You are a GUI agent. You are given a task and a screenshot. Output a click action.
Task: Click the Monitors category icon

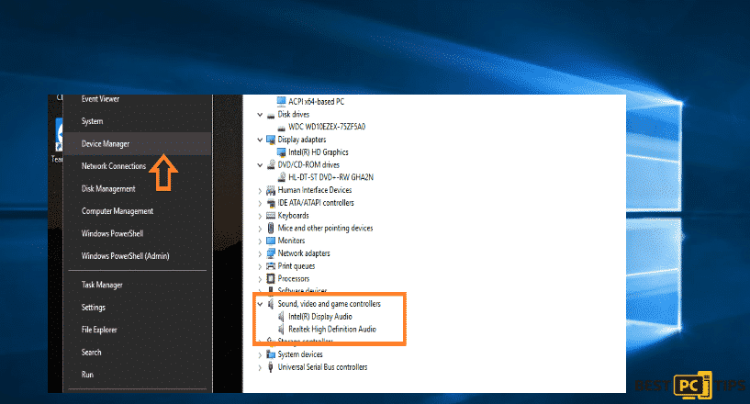(271, 241)
